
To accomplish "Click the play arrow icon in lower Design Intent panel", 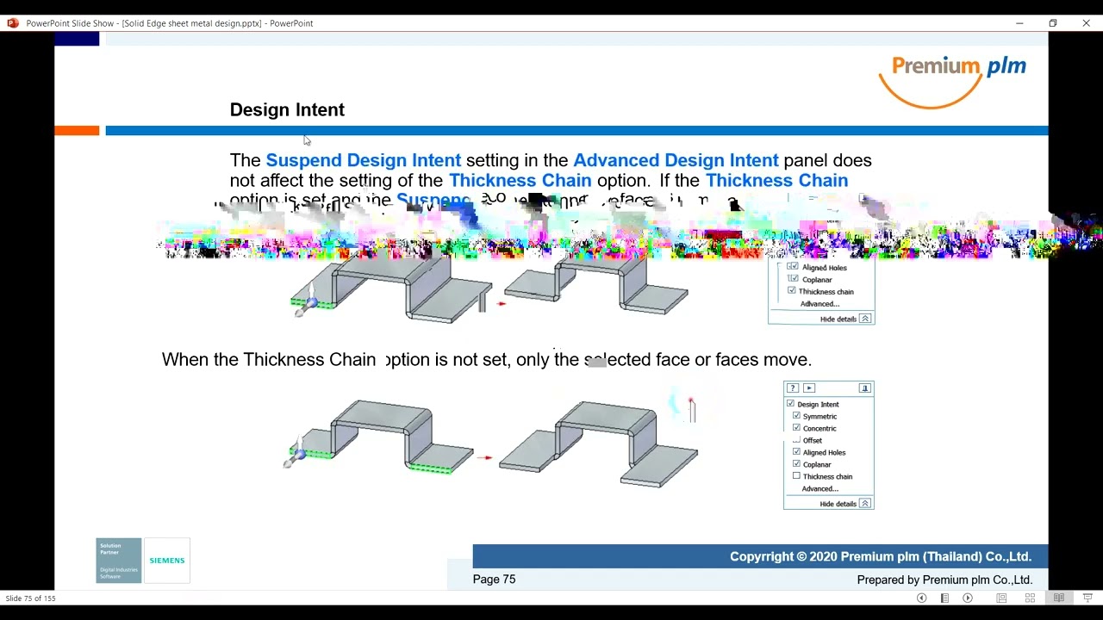I will (809, 388).
